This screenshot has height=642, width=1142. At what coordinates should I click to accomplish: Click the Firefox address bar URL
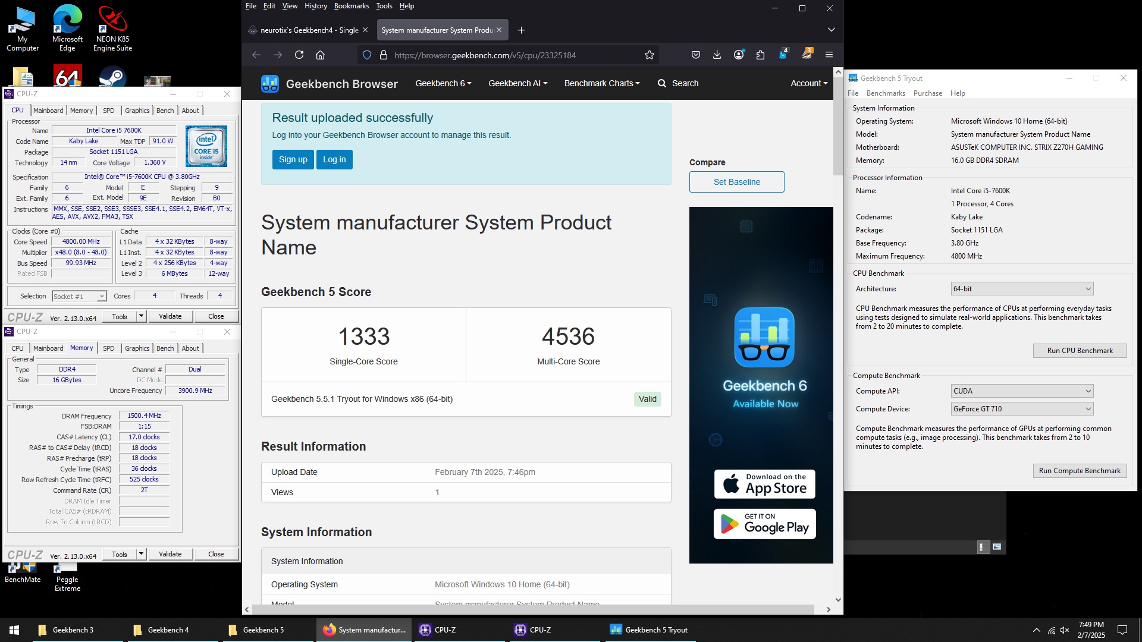pos(485,55)
